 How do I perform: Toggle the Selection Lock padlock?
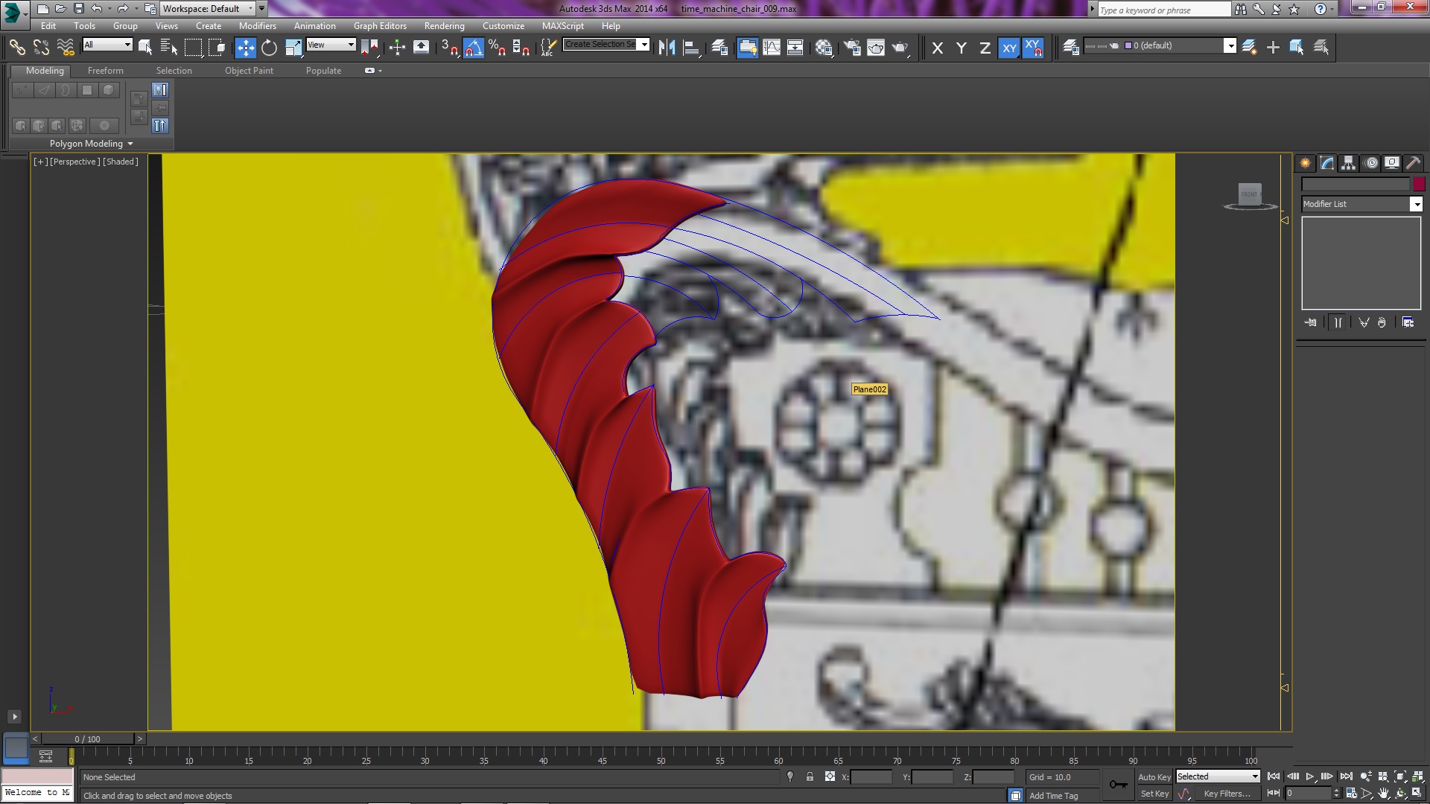pos(810,776)
